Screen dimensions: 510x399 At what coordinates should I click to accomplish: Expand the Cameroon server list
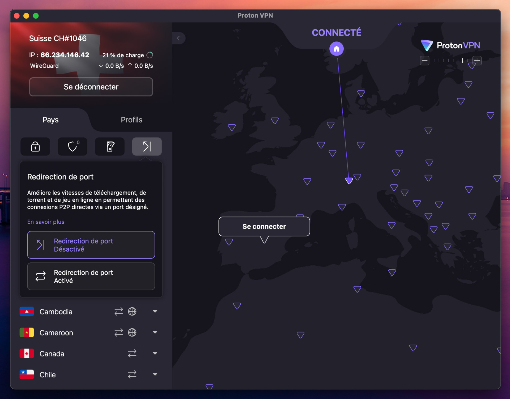click(x=155, y=332)
